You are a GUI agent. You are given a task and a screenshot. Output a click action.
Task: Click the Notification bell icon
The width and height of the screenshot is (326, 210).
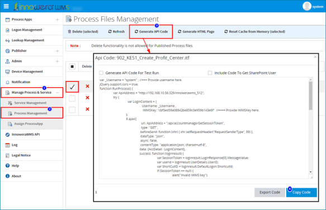7,82
